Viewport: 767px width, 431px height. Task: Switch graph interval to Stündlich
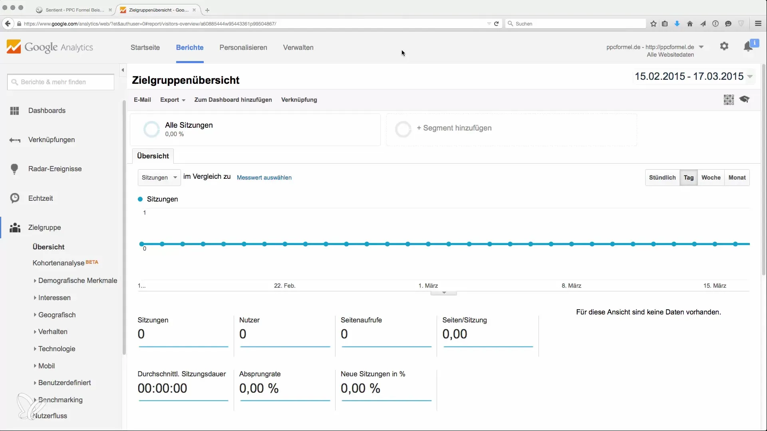[662, 178]
